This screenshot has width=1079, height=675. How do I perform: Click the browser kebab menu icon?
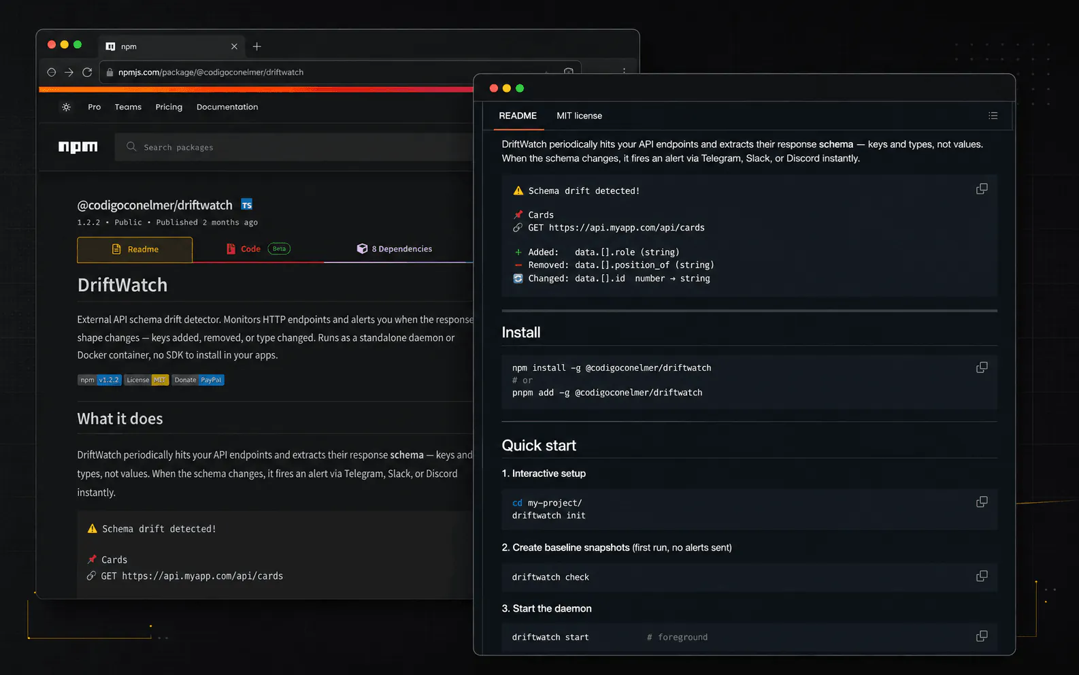pyautogui.click(x=624, y=71)
